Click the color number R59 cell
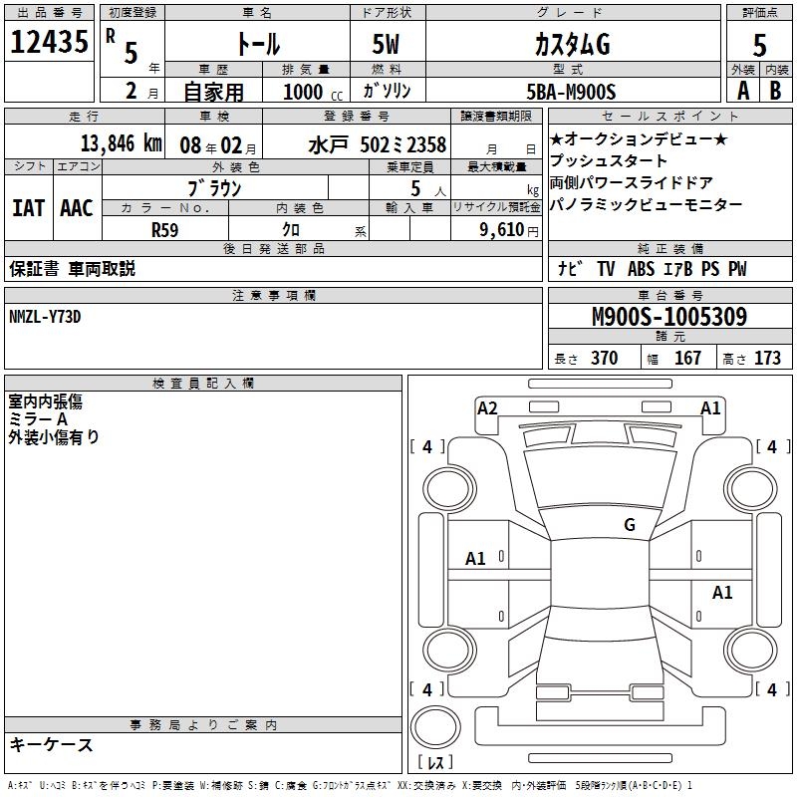 tap(165, 230)
